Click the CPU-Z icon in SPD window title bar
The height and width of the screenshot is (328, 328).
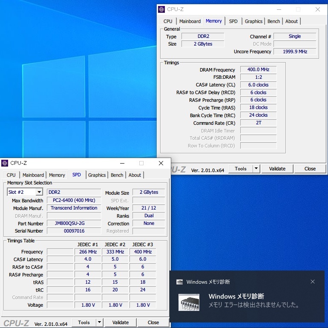click(5, 163)
